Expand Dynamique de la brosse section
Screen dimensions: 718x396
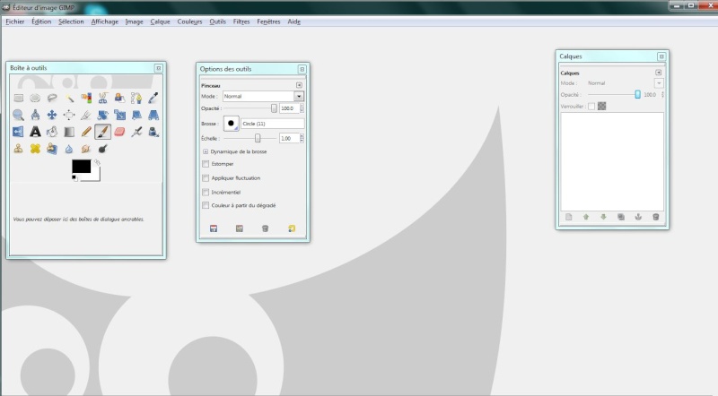coord(206,151)
